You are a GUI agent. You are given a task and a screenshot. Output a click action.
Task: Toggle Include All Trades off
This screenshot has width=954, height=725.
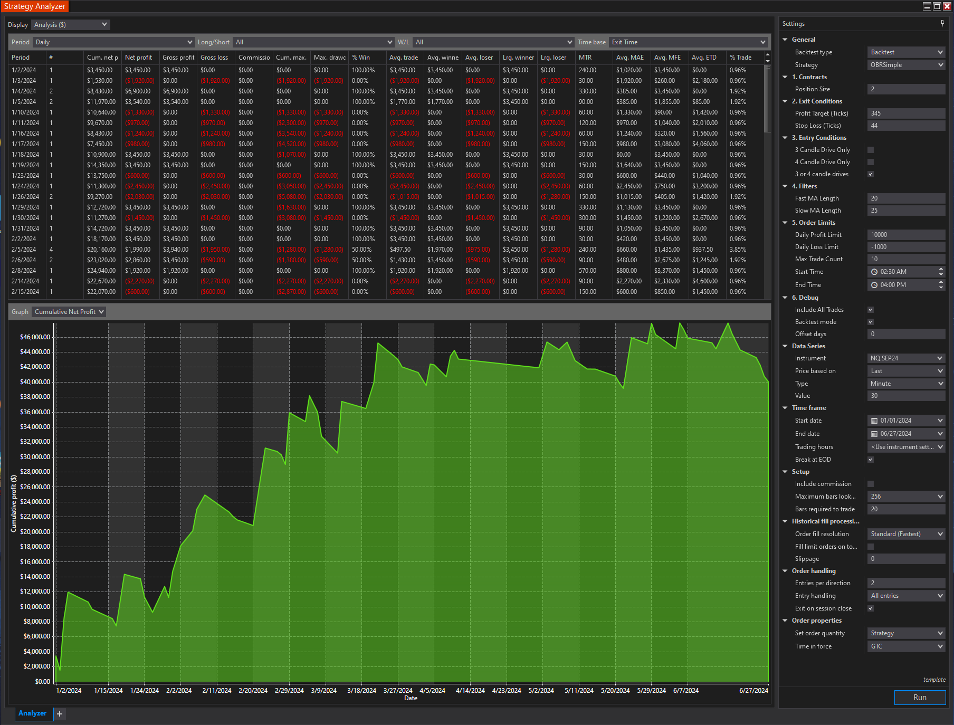pos(870,310)
